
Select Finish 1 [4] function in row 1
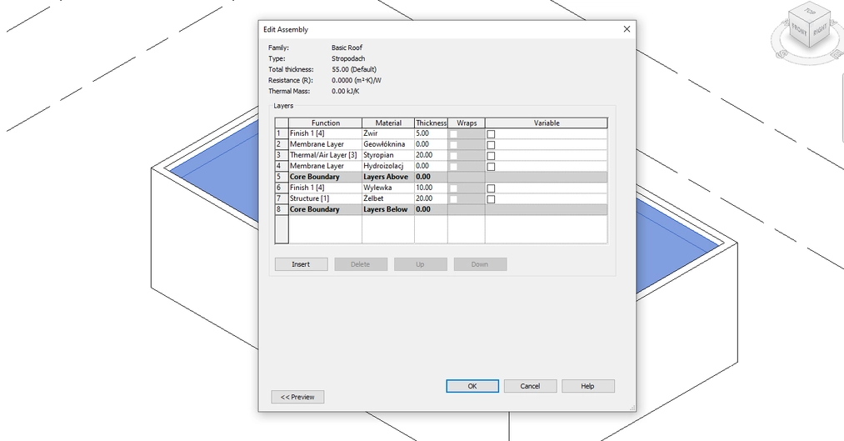click(x=324, y=133)
